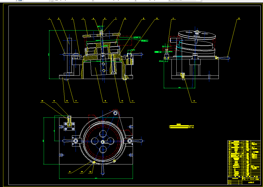Click part callout number 14 label
This screenshot has height=187, width=263.
(132, 101)
